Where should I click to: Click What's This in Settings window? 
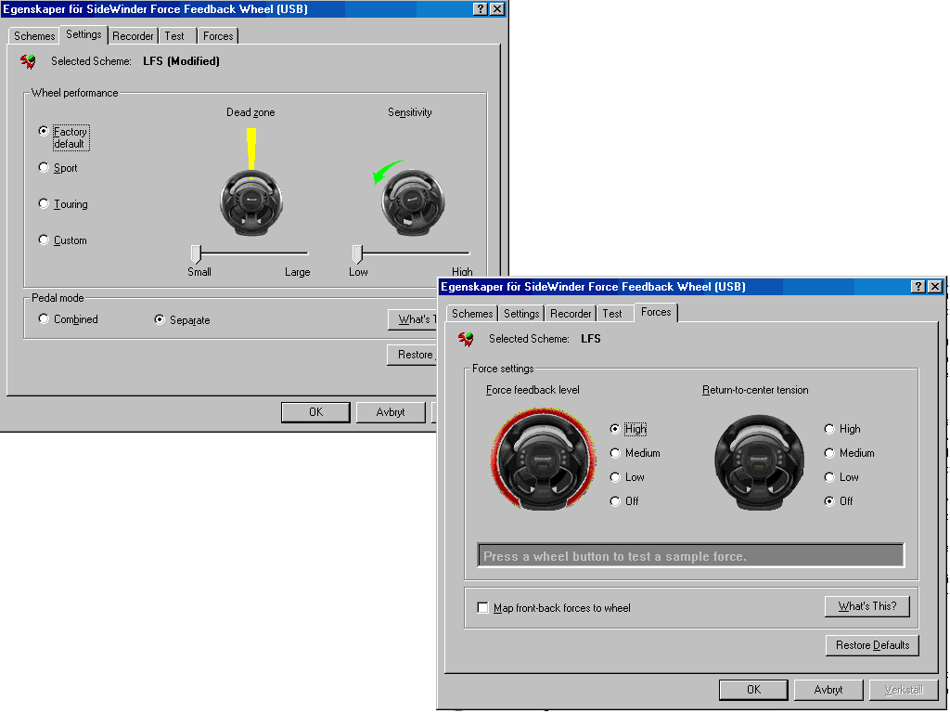pos(413,319)
